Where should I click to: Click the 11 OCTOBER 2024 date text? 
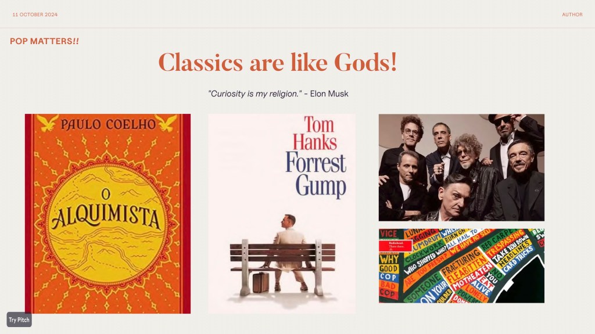click(35, 15)
